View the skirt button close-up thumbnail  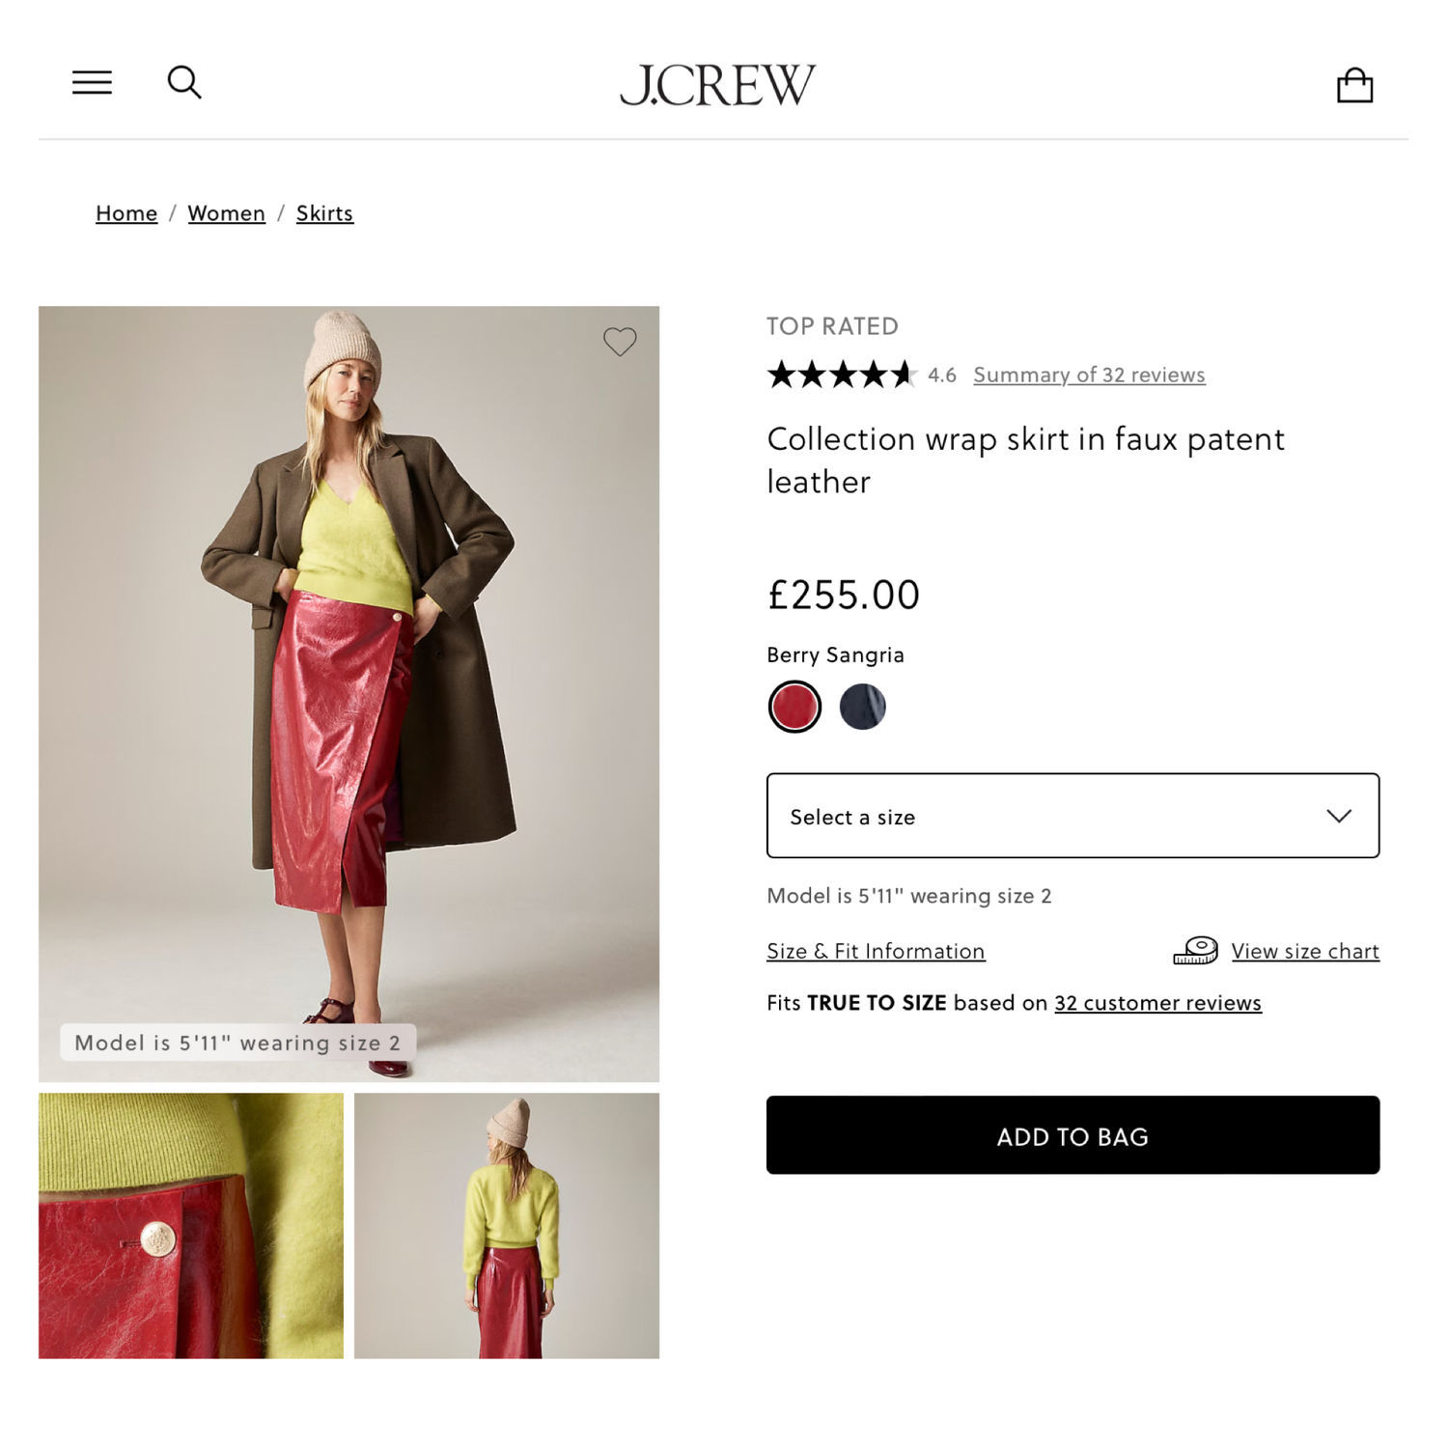[191, 1226]
